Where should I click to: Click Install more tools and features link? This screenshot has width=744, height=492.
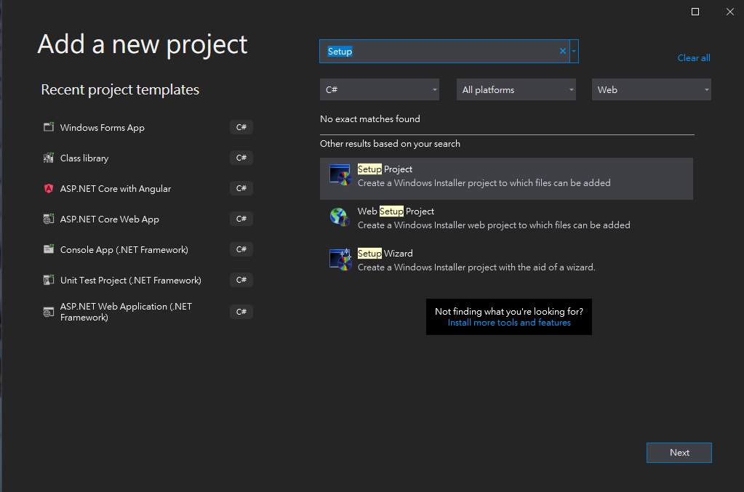click(x=509, y=323)
